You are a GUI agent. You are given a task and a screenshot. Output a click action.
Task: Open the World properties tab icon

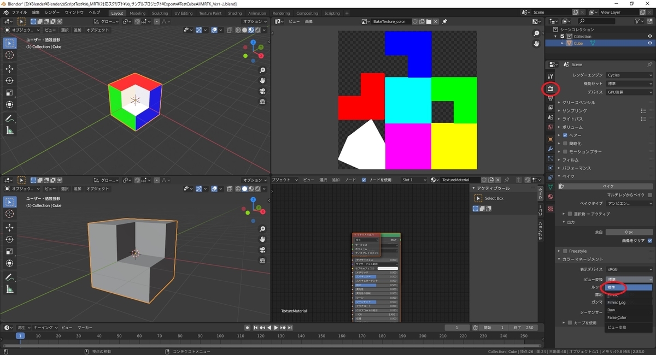[x=550, y=128]
